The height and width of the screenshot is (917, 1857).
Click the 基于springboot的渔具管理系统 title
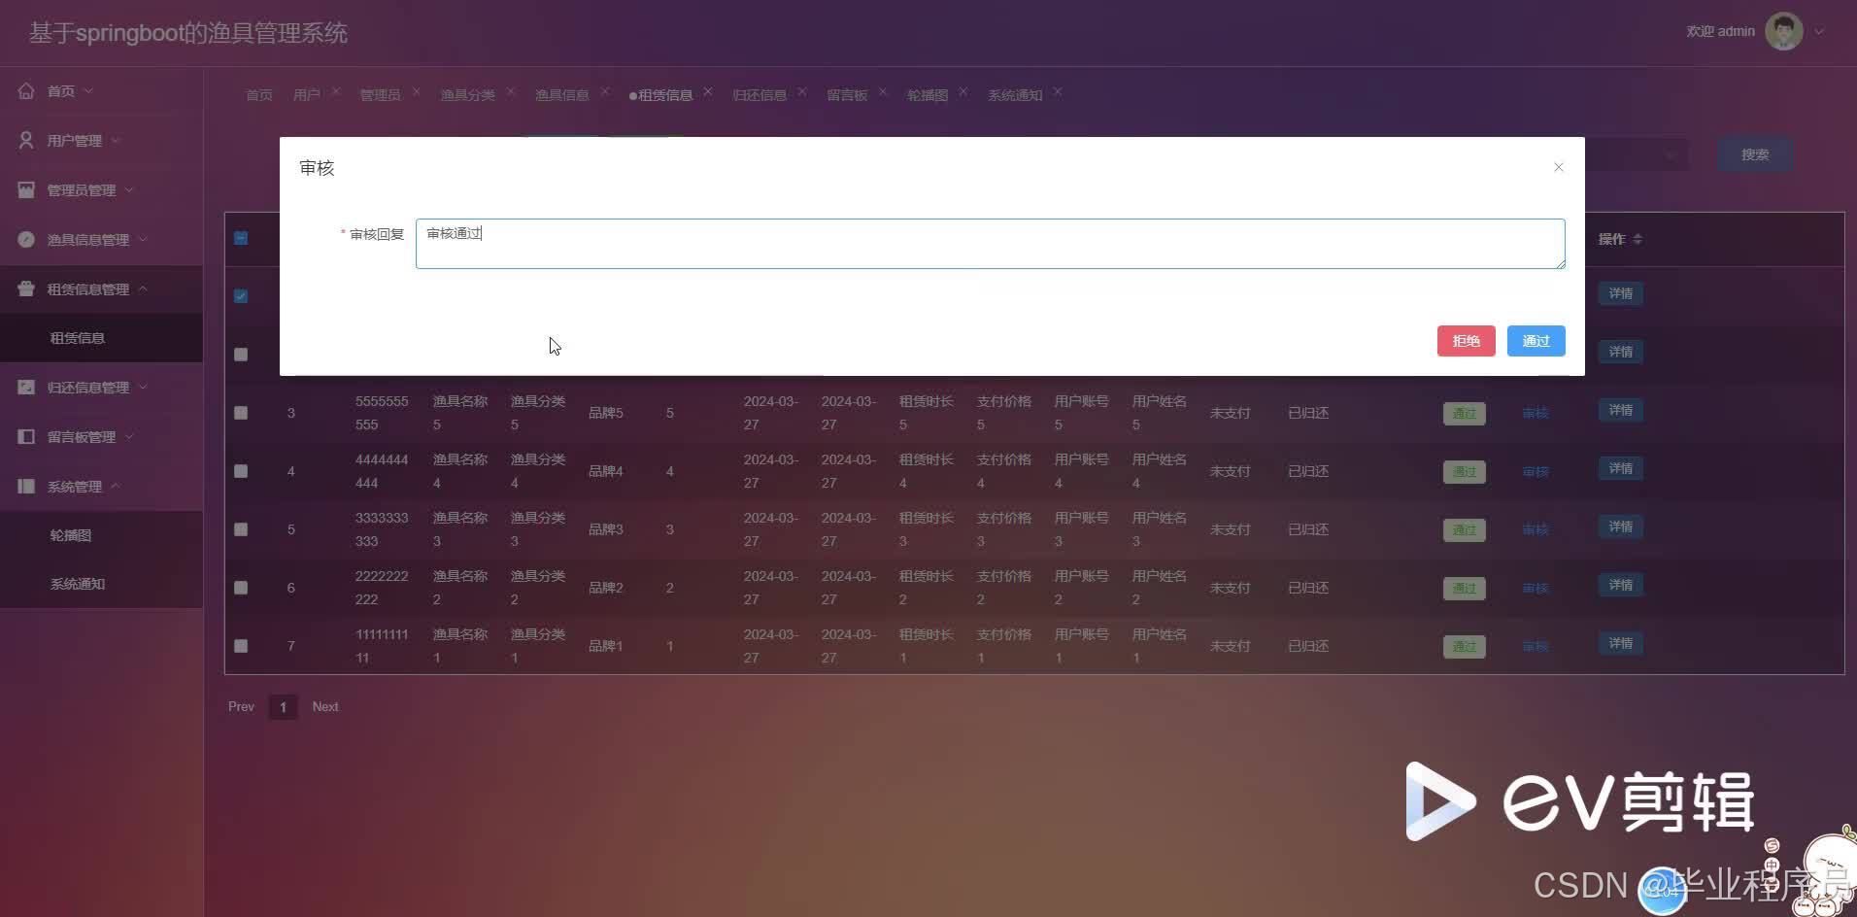(x=188, y=33)
